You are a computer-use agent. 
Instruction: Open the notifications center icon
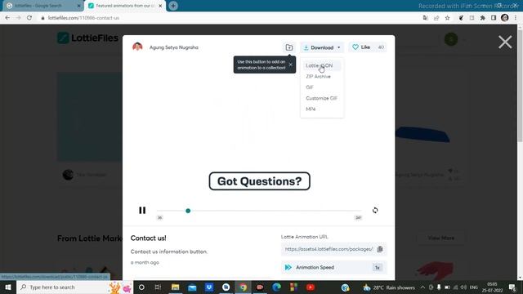coord(512,287)
